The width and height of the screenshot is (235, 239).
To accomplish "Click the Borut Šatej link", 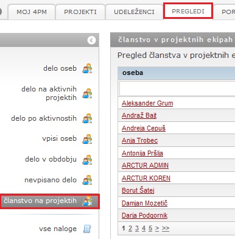I will point(138,190).
